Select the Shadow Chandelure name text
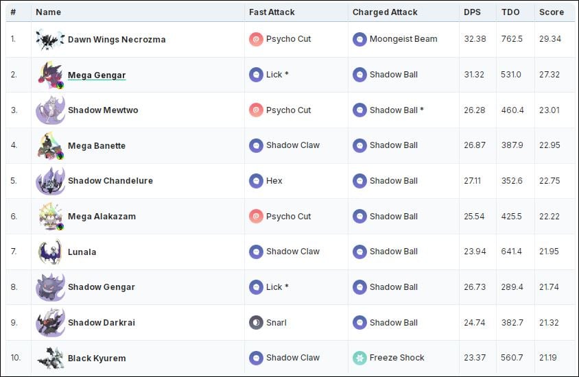Screen dimensions: 579x377 tap(110, 181)
